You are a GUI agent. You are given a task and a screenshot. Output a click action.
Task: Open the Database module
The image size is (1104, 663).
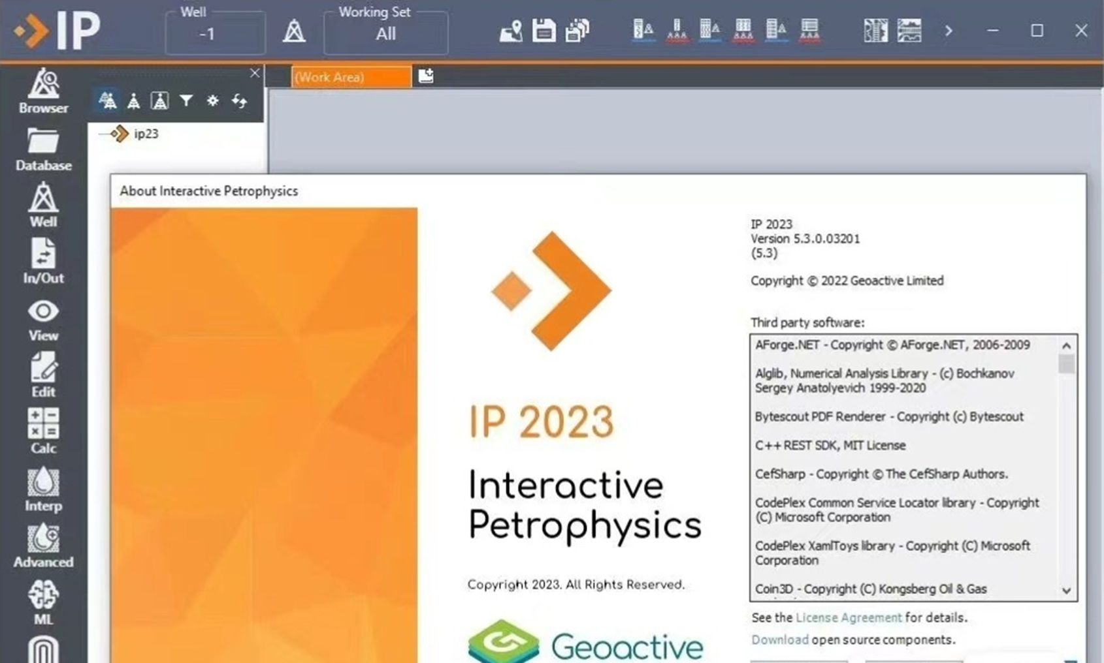(x=43, y=149)
